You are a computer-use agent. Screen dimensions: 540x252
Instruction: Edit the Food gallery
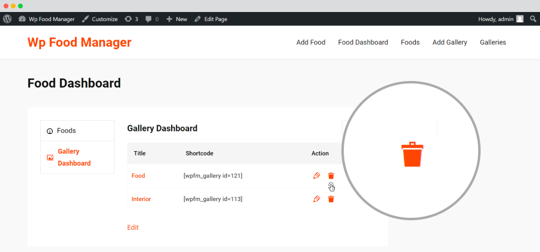click(x=316, y=176)
